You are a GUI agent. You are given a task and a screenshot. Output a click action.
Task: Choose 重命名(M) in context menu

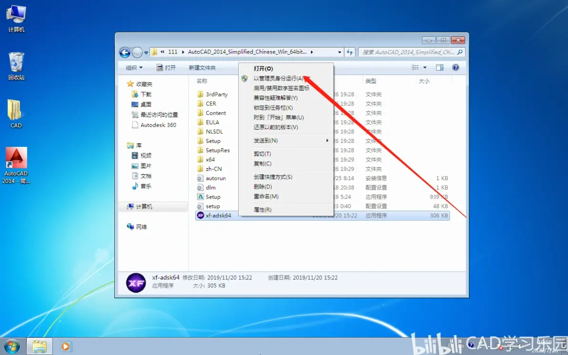(286, 196)
